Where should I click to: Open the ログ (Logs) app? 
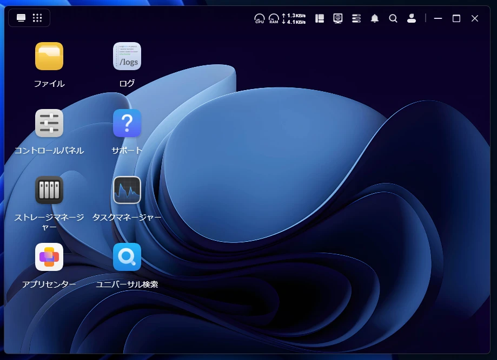coord(127,57)
